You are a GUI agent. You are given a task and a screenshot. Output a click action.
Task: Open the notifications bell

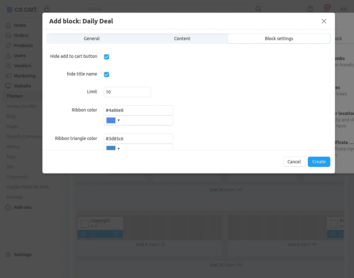[x=326, y=9]
